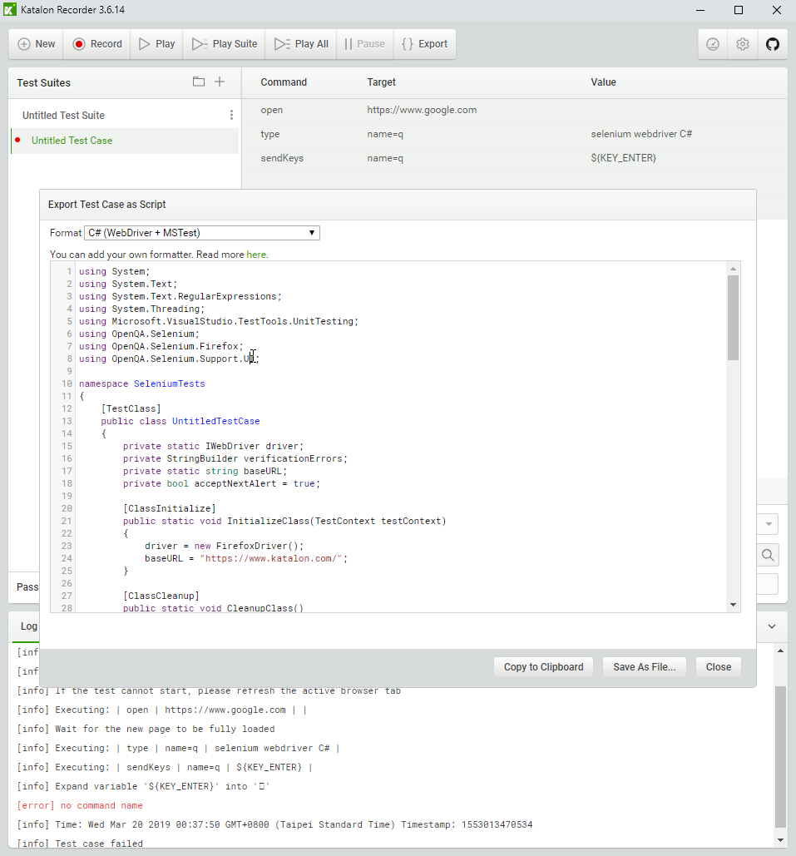
Task: Click the Pause button
Action: [x=364, y=44]
